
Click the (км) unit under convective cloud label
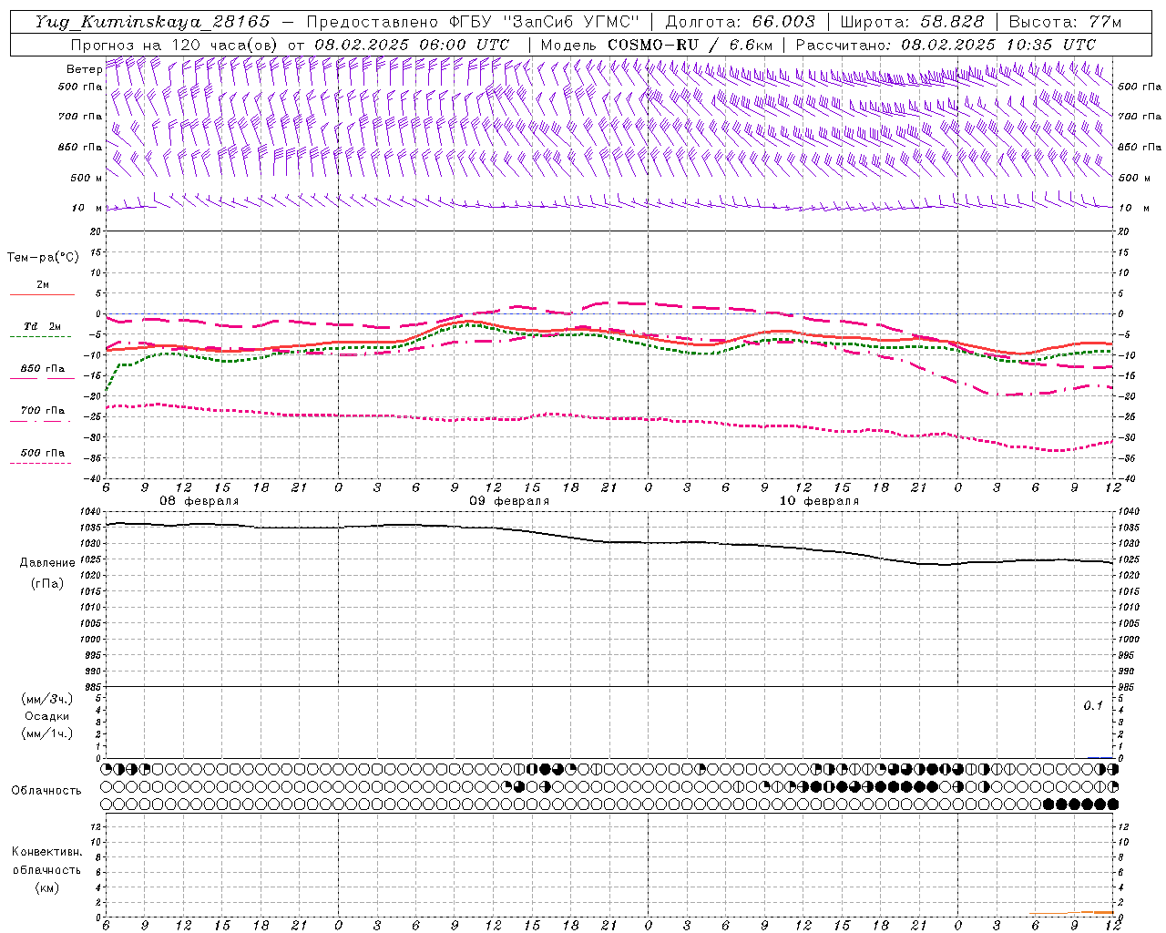click(47, 887)
